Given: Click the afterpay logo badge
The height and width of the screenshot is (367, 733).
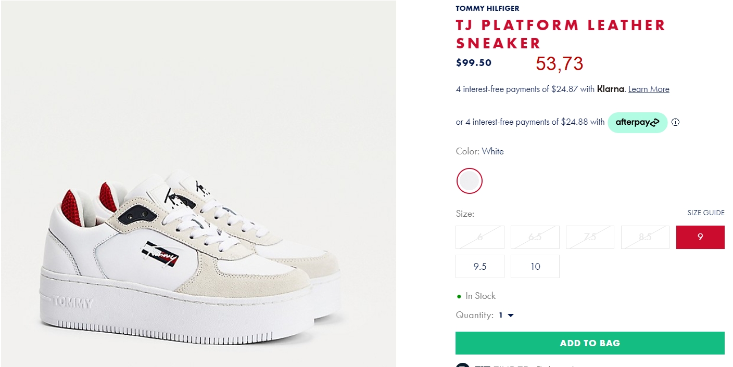Looking at the screenshot, I should click(x=637, y=123).
